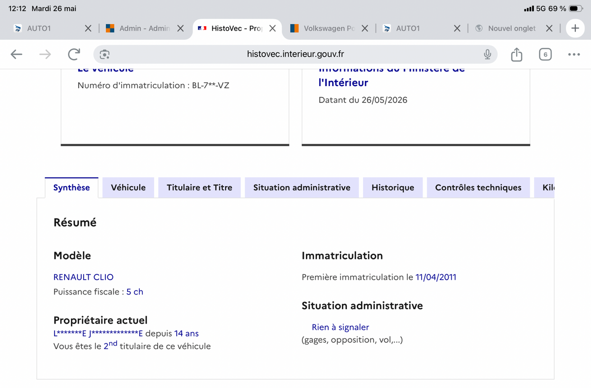The height and width of the screenshot is (388, 591).
Task: Tap the 14 ans ownership duration
Action: pyautogui.click(x=186, y=334)
